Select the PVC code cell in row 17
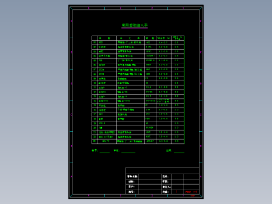Screen dimensions: 272x204 (150, 114)
